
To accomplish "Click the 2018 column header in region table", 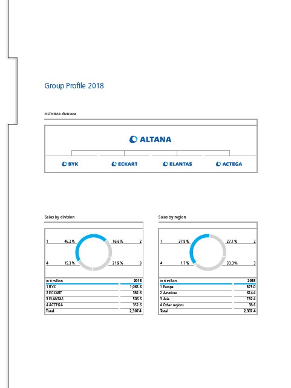I will pyautogui.click(x=252, y=281).
